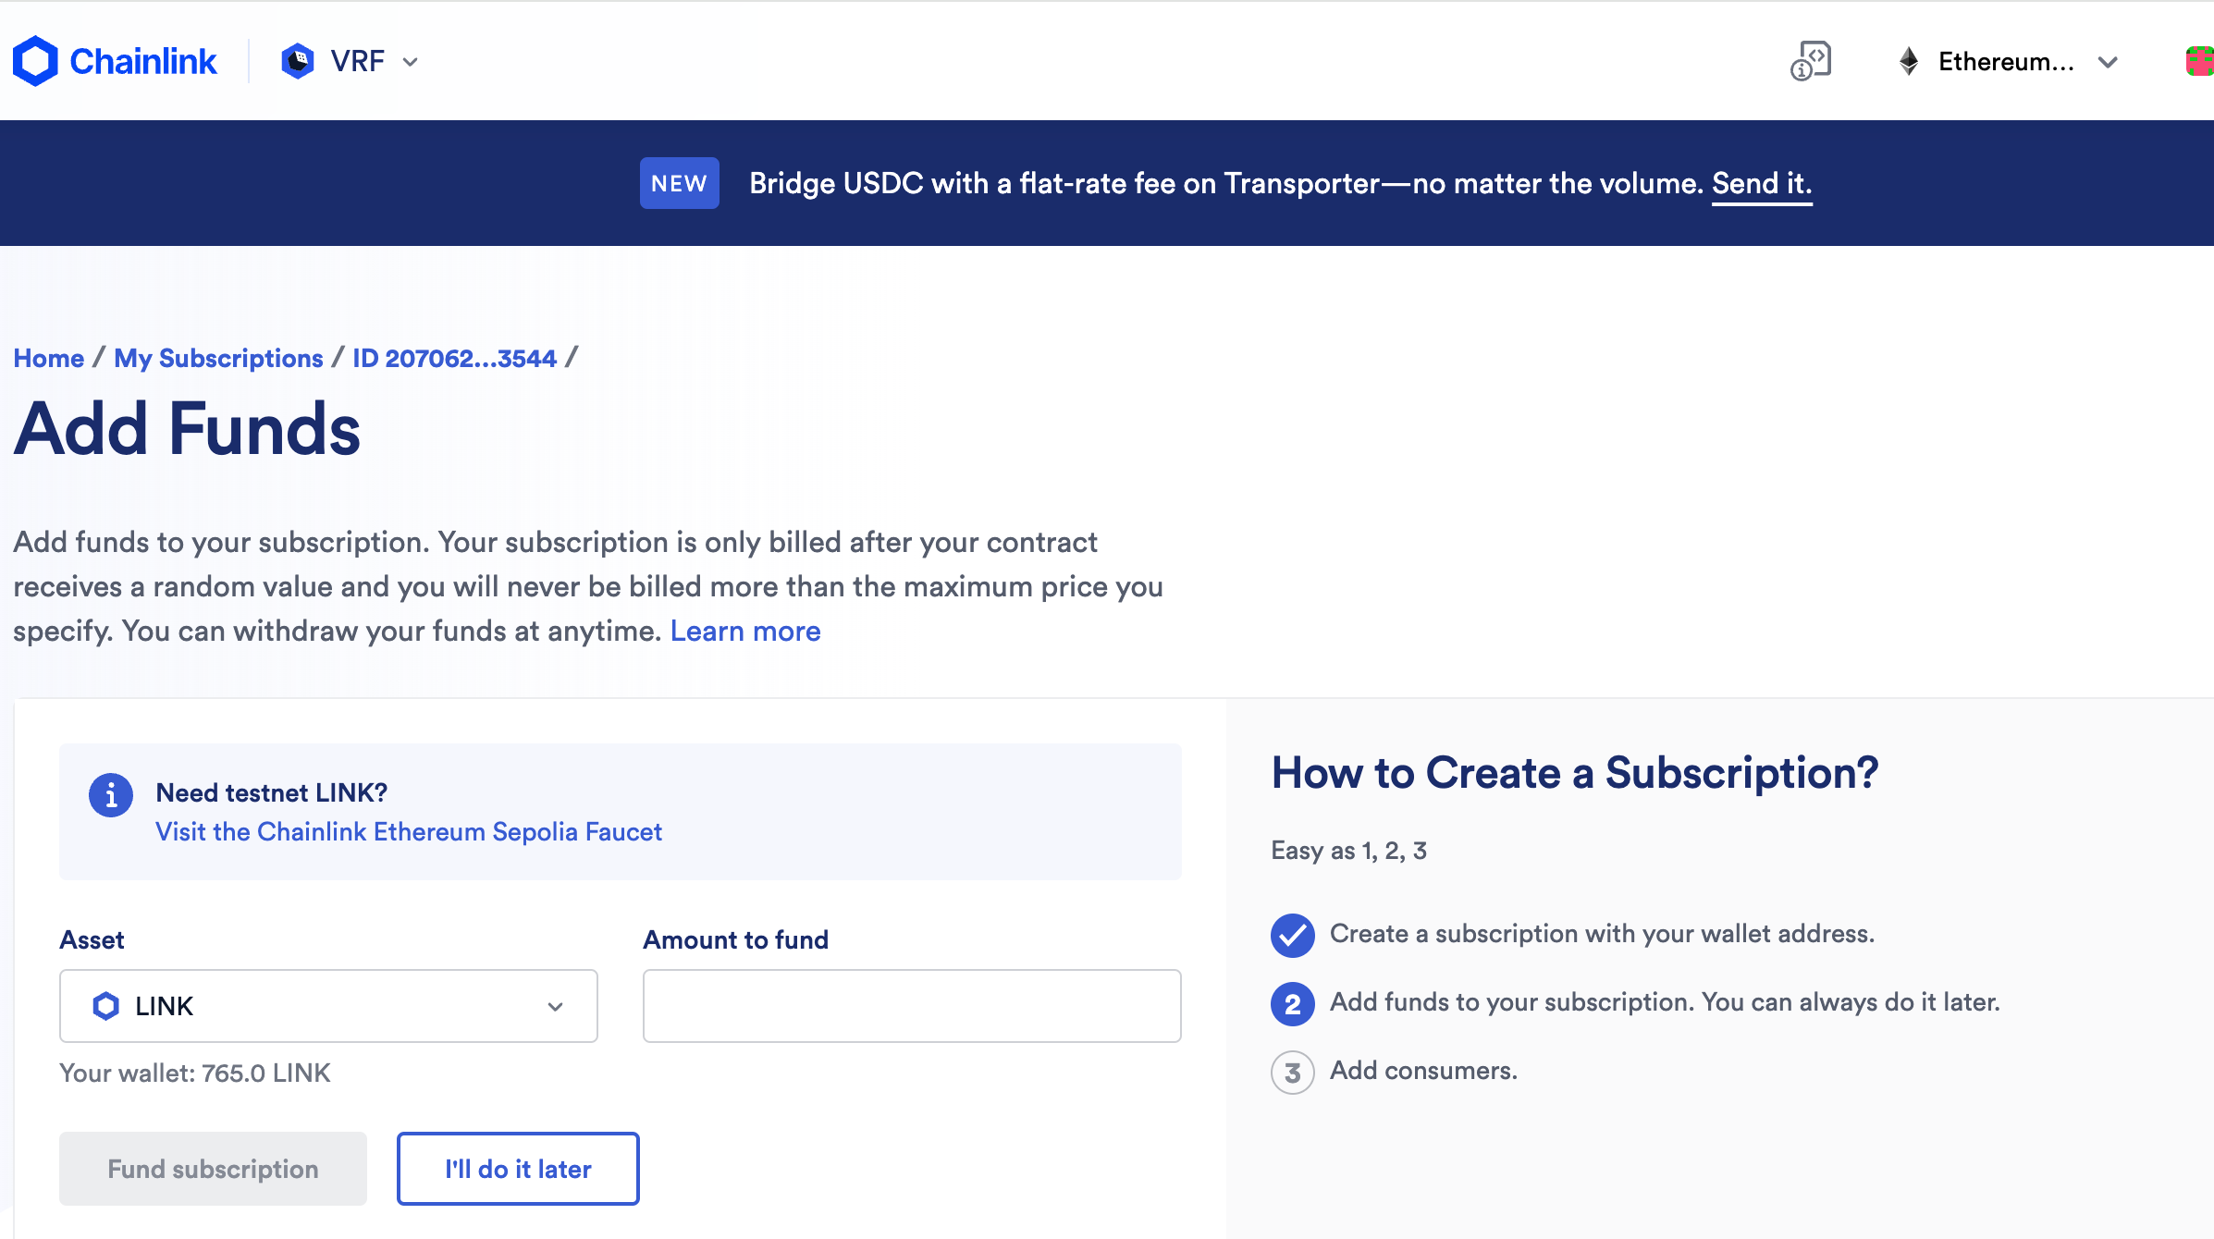The height and width of the screenshot is (1239, 2214).
Task: Open the wallet avatar icon
Action: (2200, 61)
